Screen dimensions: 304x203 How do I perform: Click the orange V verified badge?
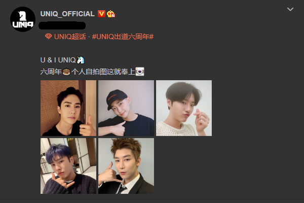click(x=101, y=14)
